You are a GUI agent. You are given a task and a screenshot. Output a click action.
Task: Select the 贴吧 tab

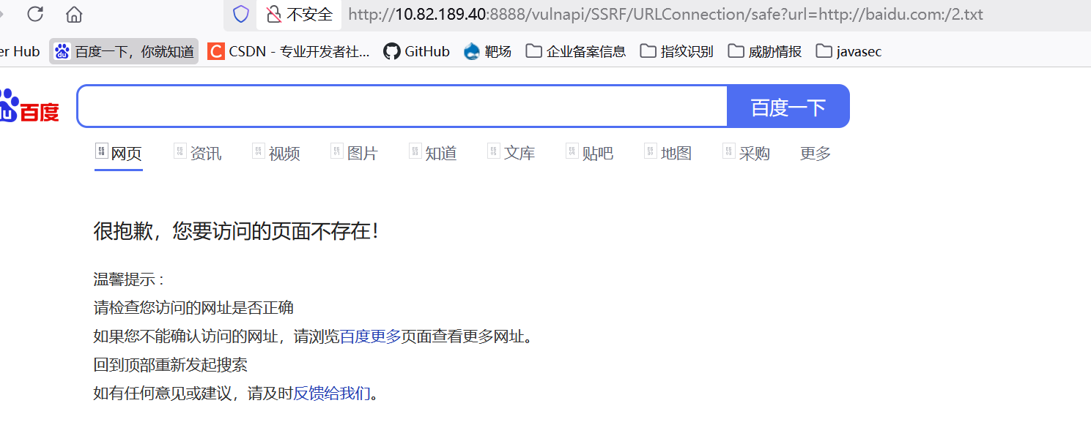(590, 154)
